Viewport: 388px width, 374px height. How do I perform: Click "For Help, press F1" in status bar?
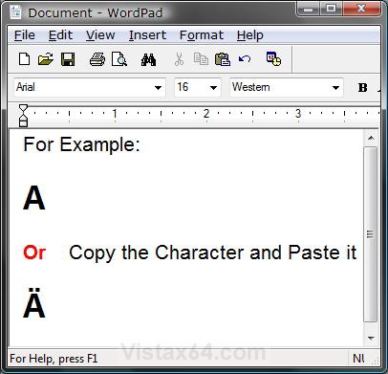pos(54,359)
